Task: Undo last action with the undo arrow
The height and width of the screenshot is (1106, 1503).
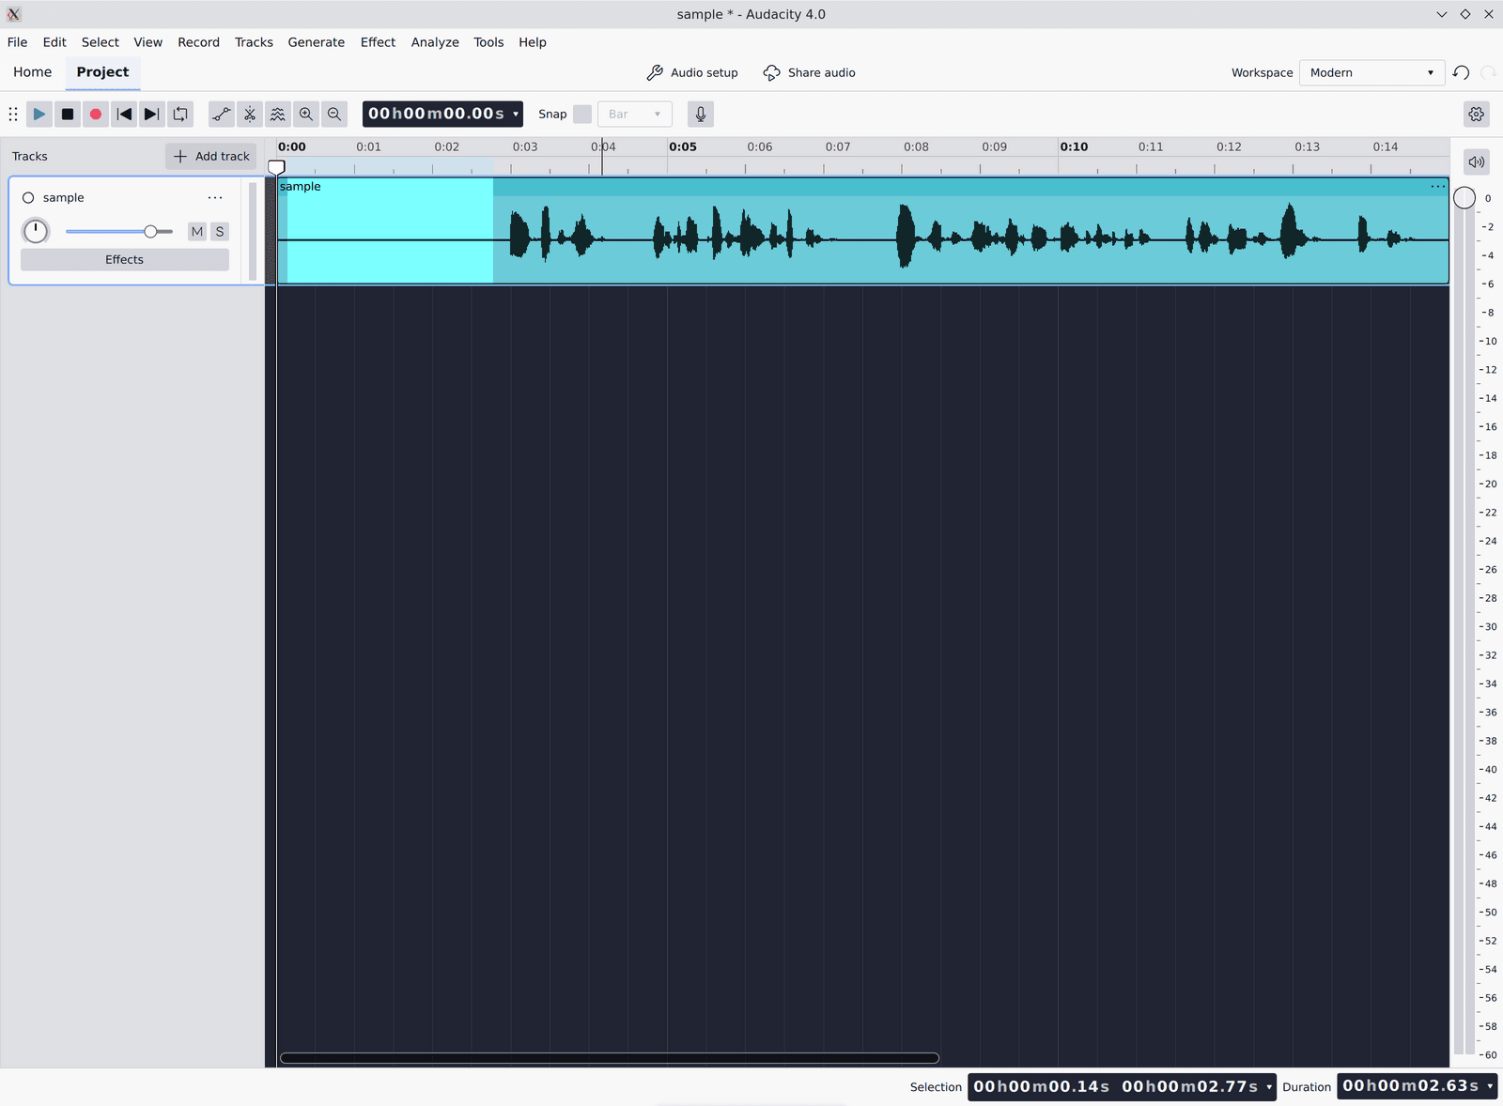Action: point(1461,72)
